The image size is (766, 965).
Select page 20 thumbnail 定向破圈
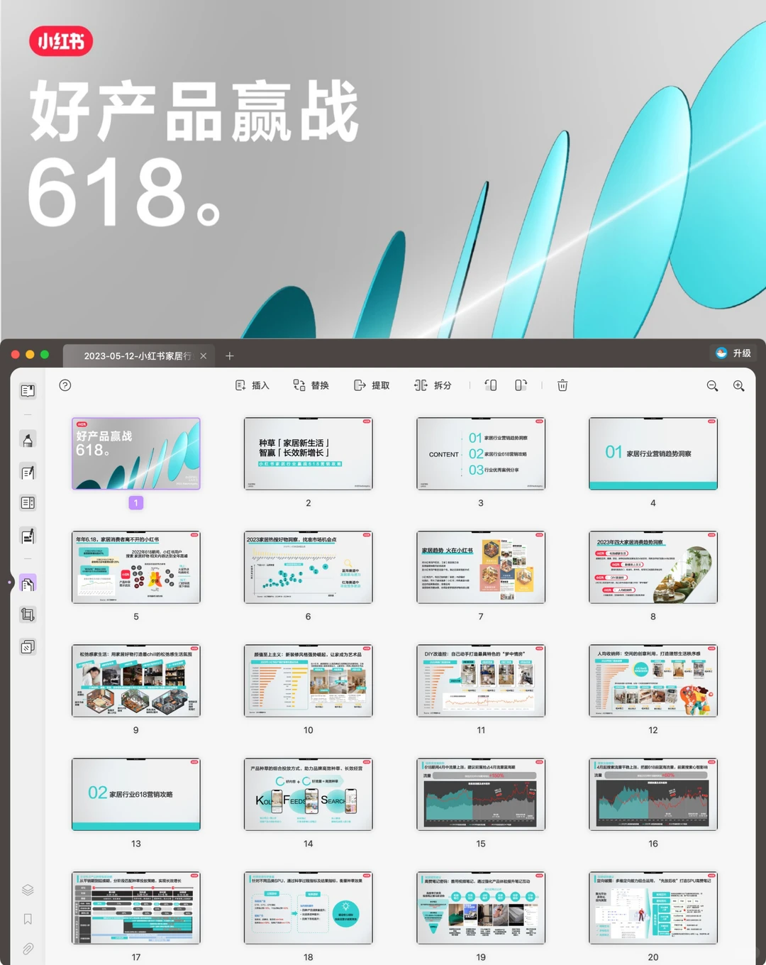tap(653, 908)
